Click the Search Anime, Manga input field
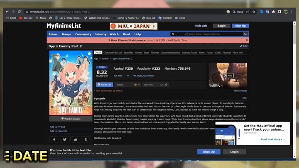The height and width of the screenshot is (168, 299). coord(215,34)
